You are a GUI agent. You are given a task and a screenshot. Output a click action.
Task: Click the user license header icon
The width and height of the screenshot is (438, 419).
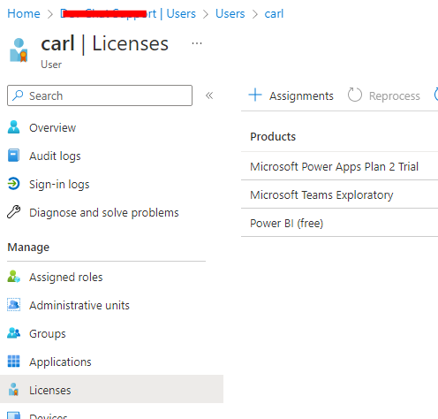point(19,50)
